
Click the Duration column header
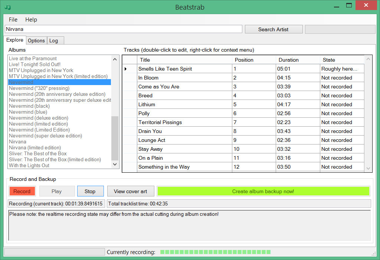(x=298, y=60)
